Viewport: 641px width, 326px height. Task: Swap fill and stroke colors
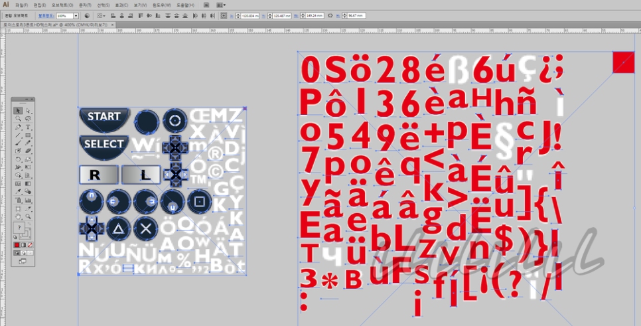29,223
